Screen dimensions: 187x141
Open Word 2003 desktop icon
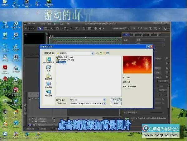[16, 36]
